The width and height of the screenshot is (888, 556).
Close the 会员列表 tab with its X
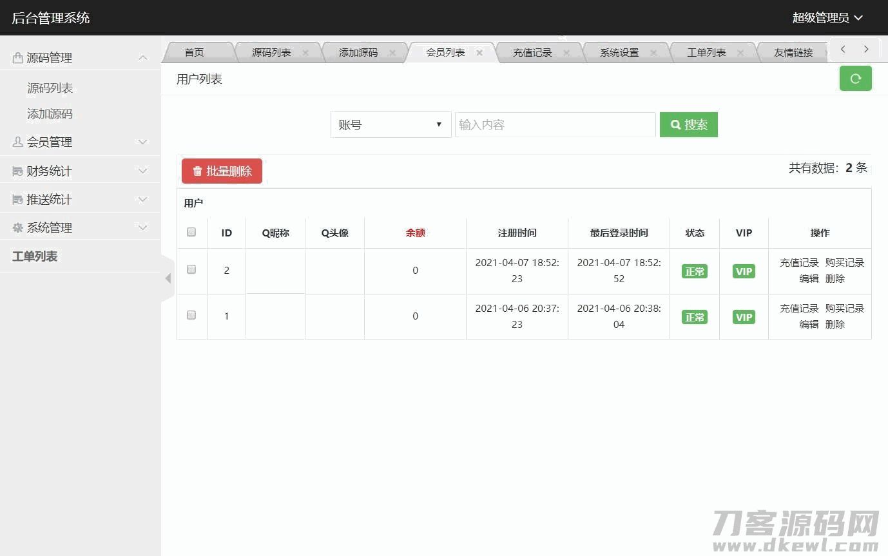479,53
